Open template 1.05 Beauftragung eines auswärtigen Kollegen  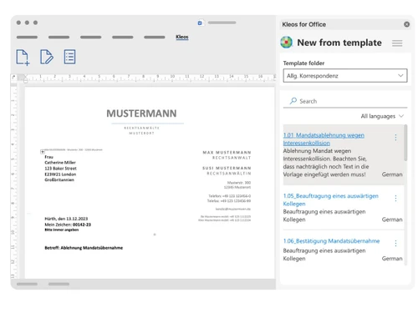pos(330,199)
